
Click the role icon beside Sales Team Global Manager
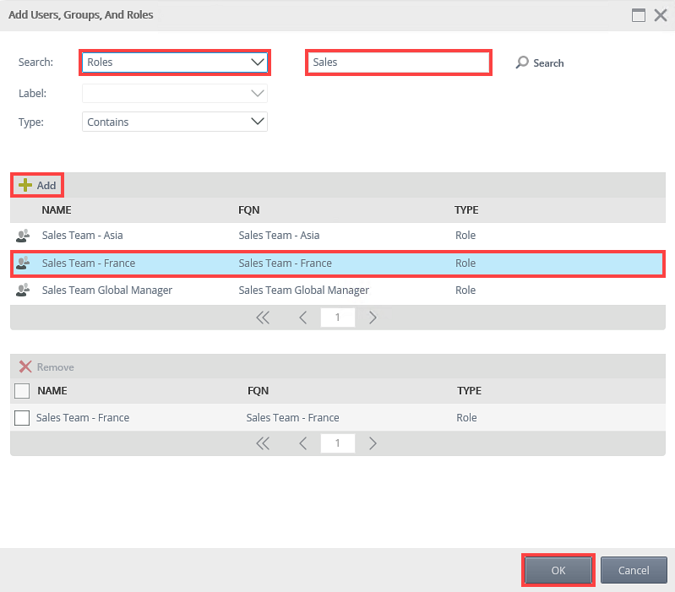tap(23, 291)
